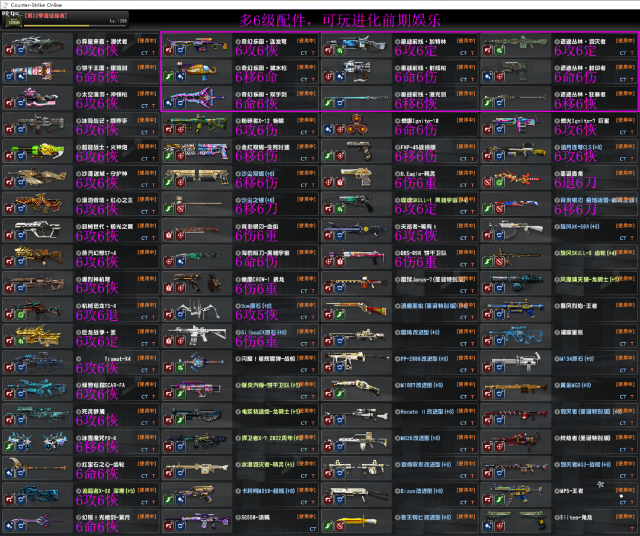Select the 追月连弩CLS(+8) weapon name
640x536 pixels.
(581, 147)
